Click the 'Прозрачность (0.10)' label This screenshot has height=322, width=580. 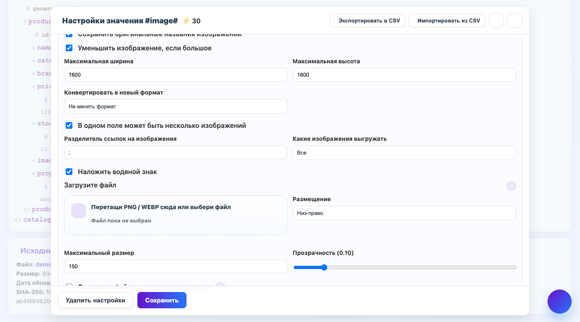(323, 253)
